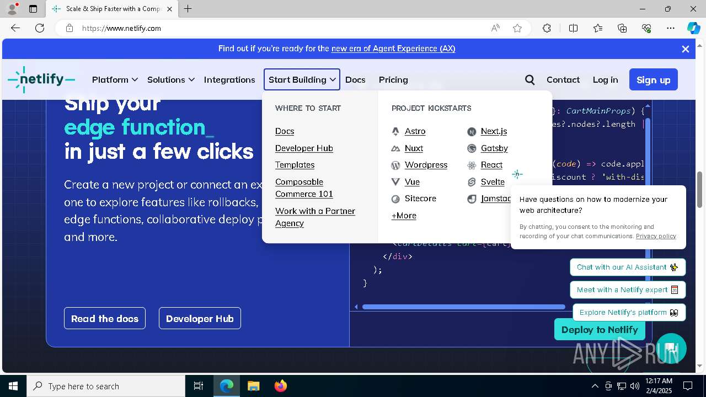Click the page vertical scrollbar thumb
This screenshot has height=397, width=706.
pos(700,190)
